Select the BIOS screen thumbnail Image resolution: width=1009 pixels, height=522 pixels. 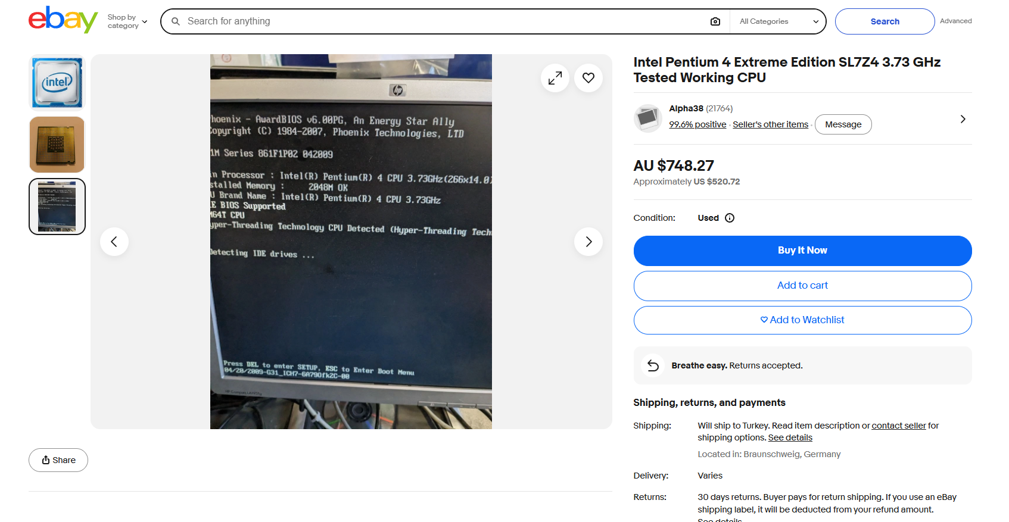[x=57, y=207]
